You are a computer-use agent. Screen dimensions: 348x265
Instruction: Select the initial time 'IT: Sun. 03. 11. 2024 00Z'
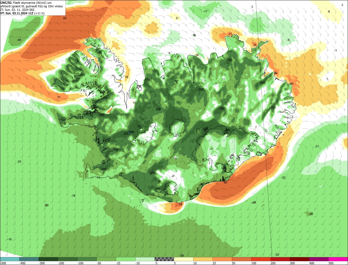click(x=17, y=9)
